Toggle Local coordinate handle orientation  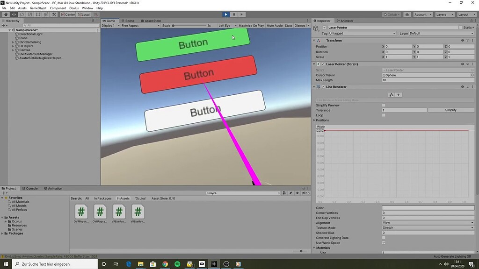(84, 14)
